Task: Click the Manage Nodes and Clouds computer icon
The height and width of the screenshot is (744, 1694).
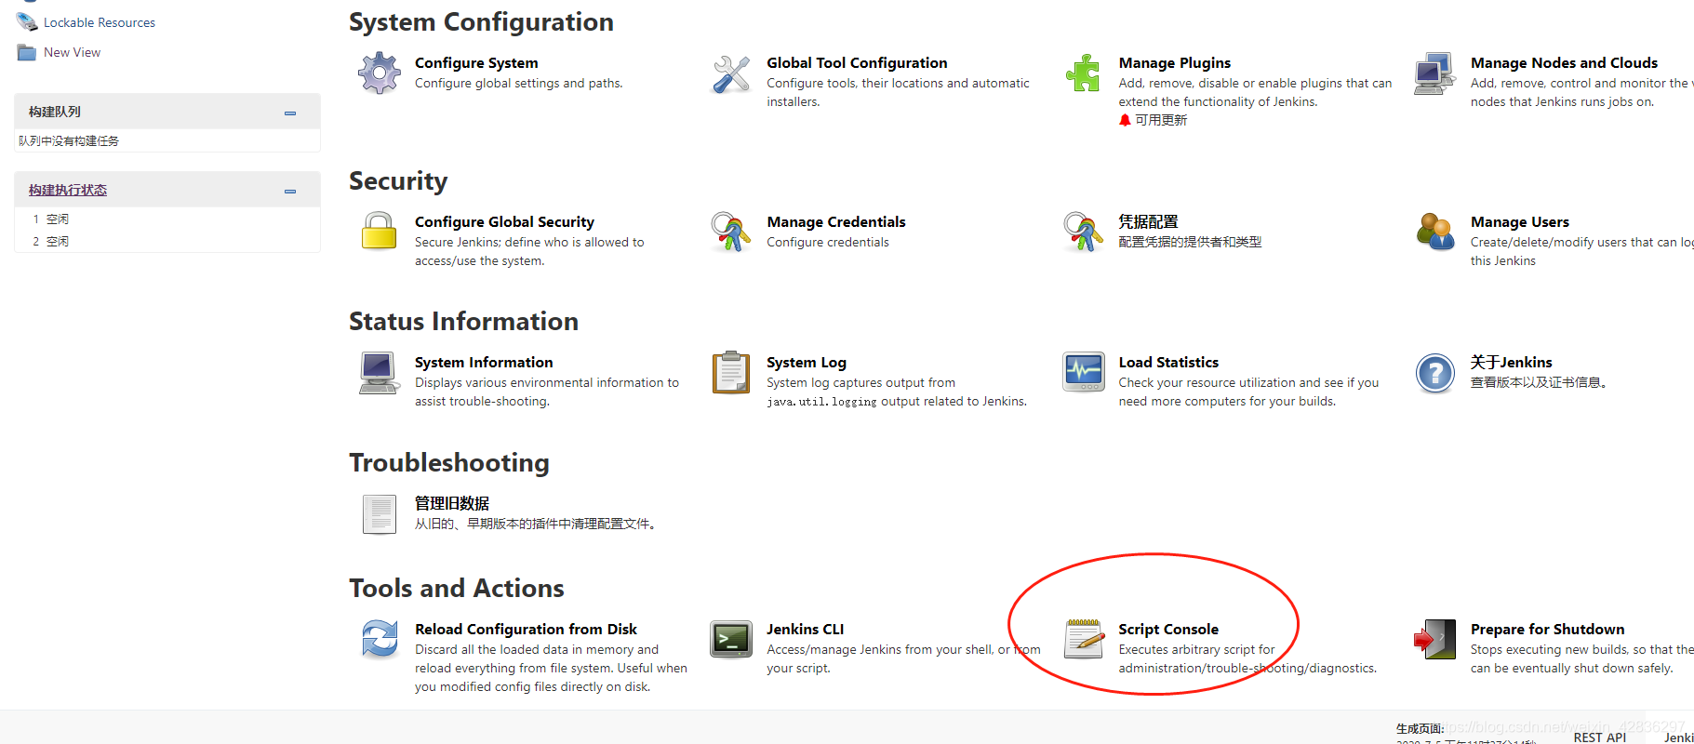Action: (x=1434, y=73)
